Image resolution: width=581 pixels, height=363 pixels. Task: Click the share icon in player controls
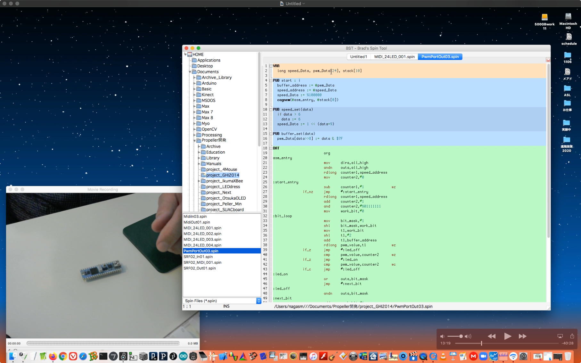click(x=572, y=336)
